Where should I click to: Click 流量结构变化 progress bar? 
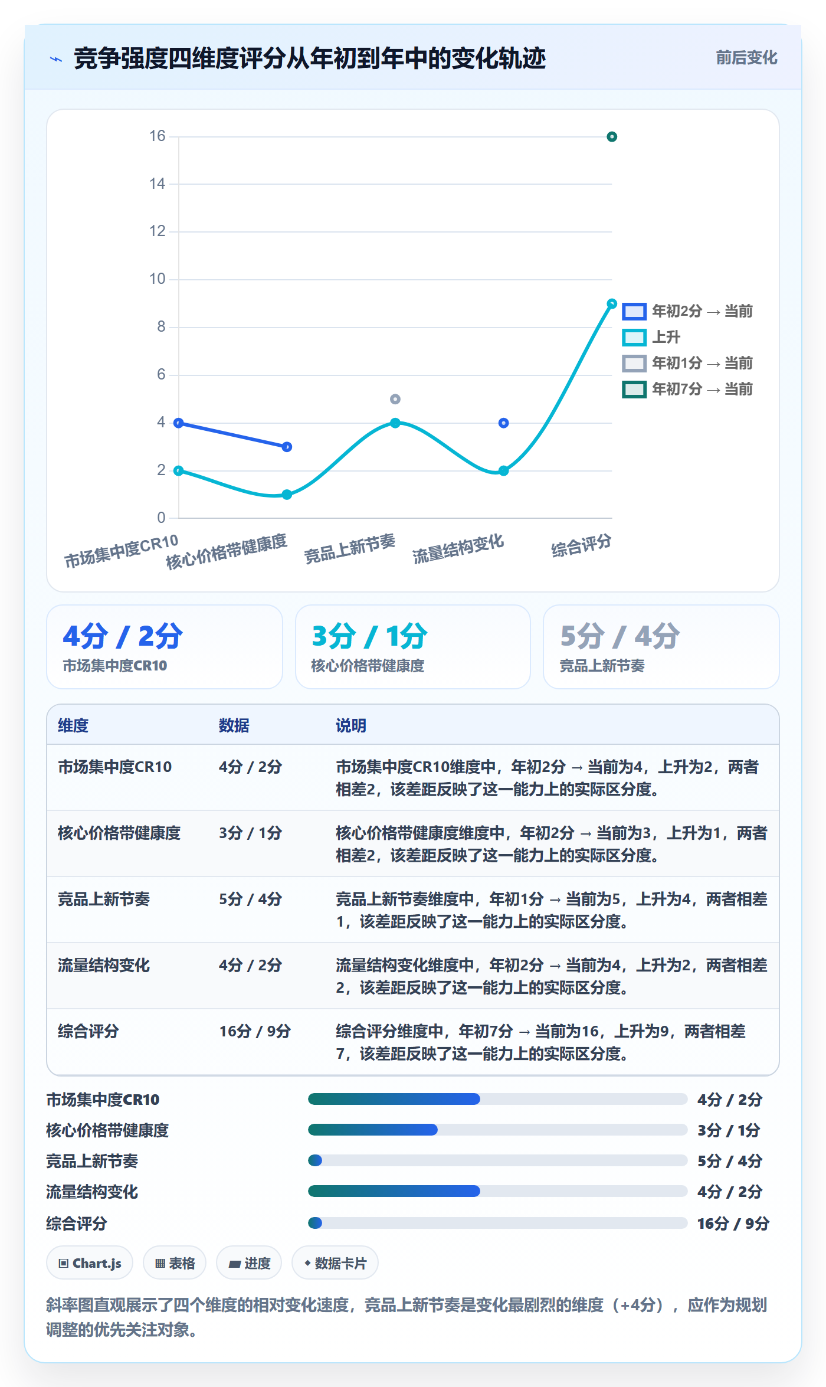tap(497, 1191)
